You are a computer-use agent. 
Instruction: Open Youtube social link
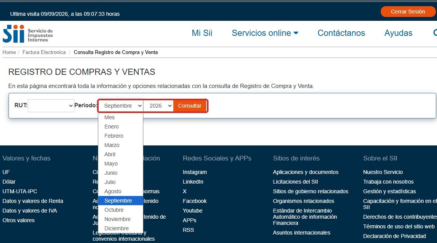tap(193, 211)
